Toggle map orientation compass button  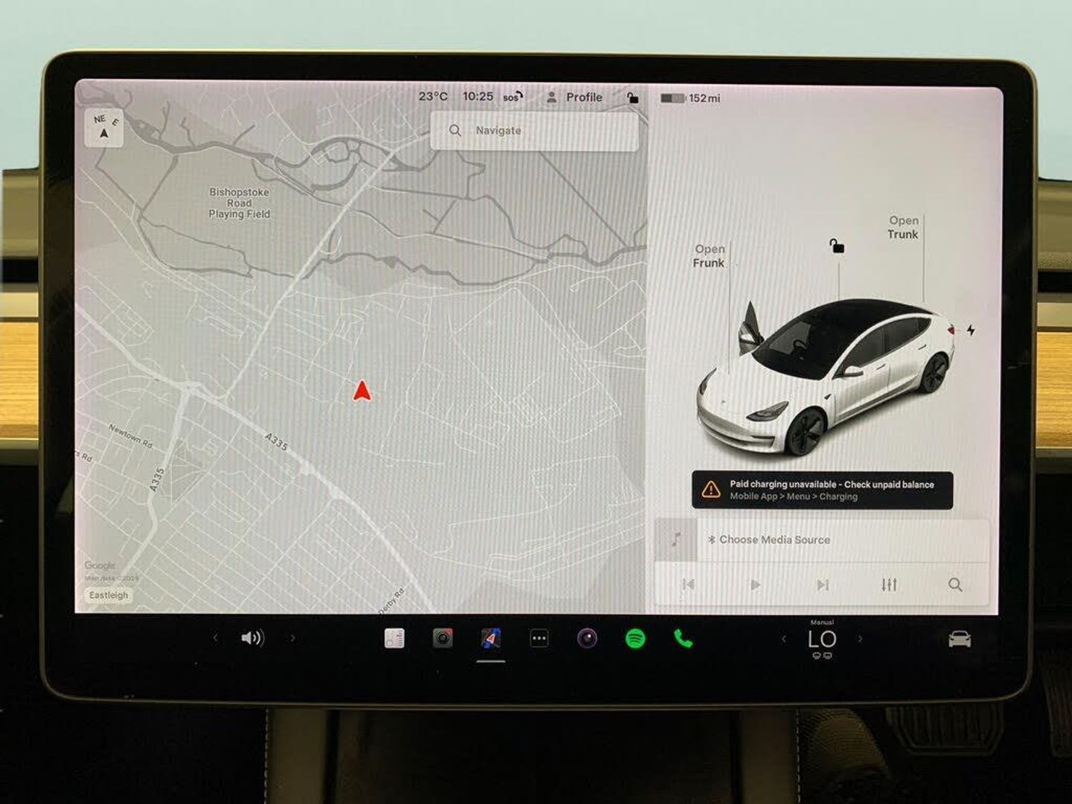(103, 127)
